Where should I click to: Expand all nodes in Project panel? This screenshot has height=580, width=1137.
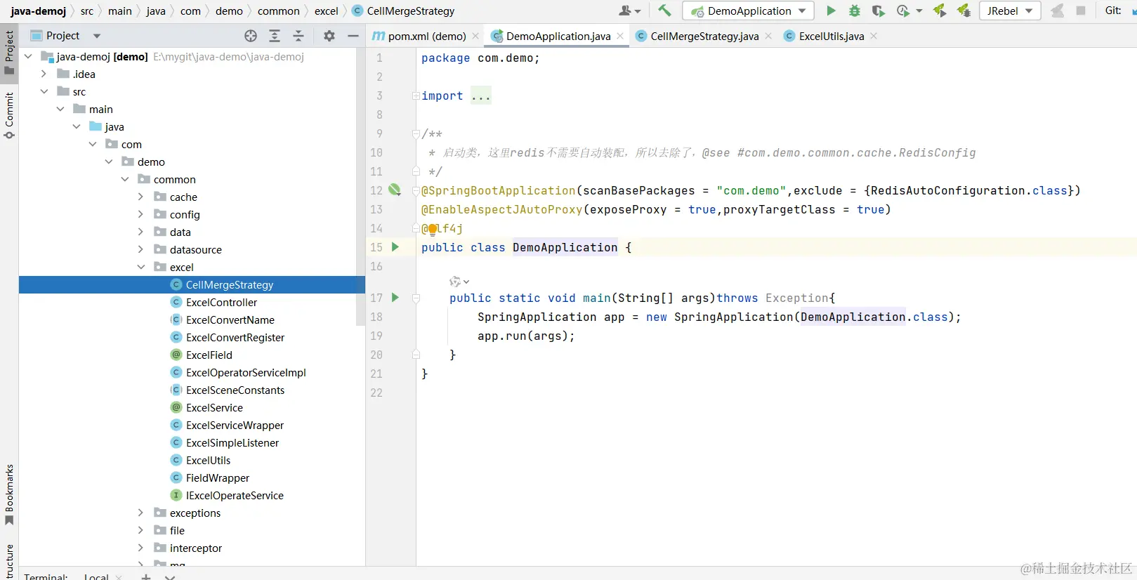point(275,36)
